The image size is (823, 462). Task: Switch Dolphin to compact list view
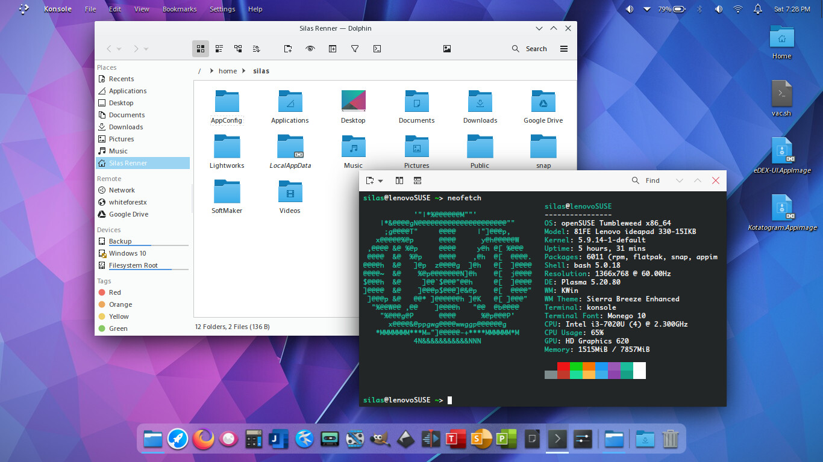click(x=219, y=49)
